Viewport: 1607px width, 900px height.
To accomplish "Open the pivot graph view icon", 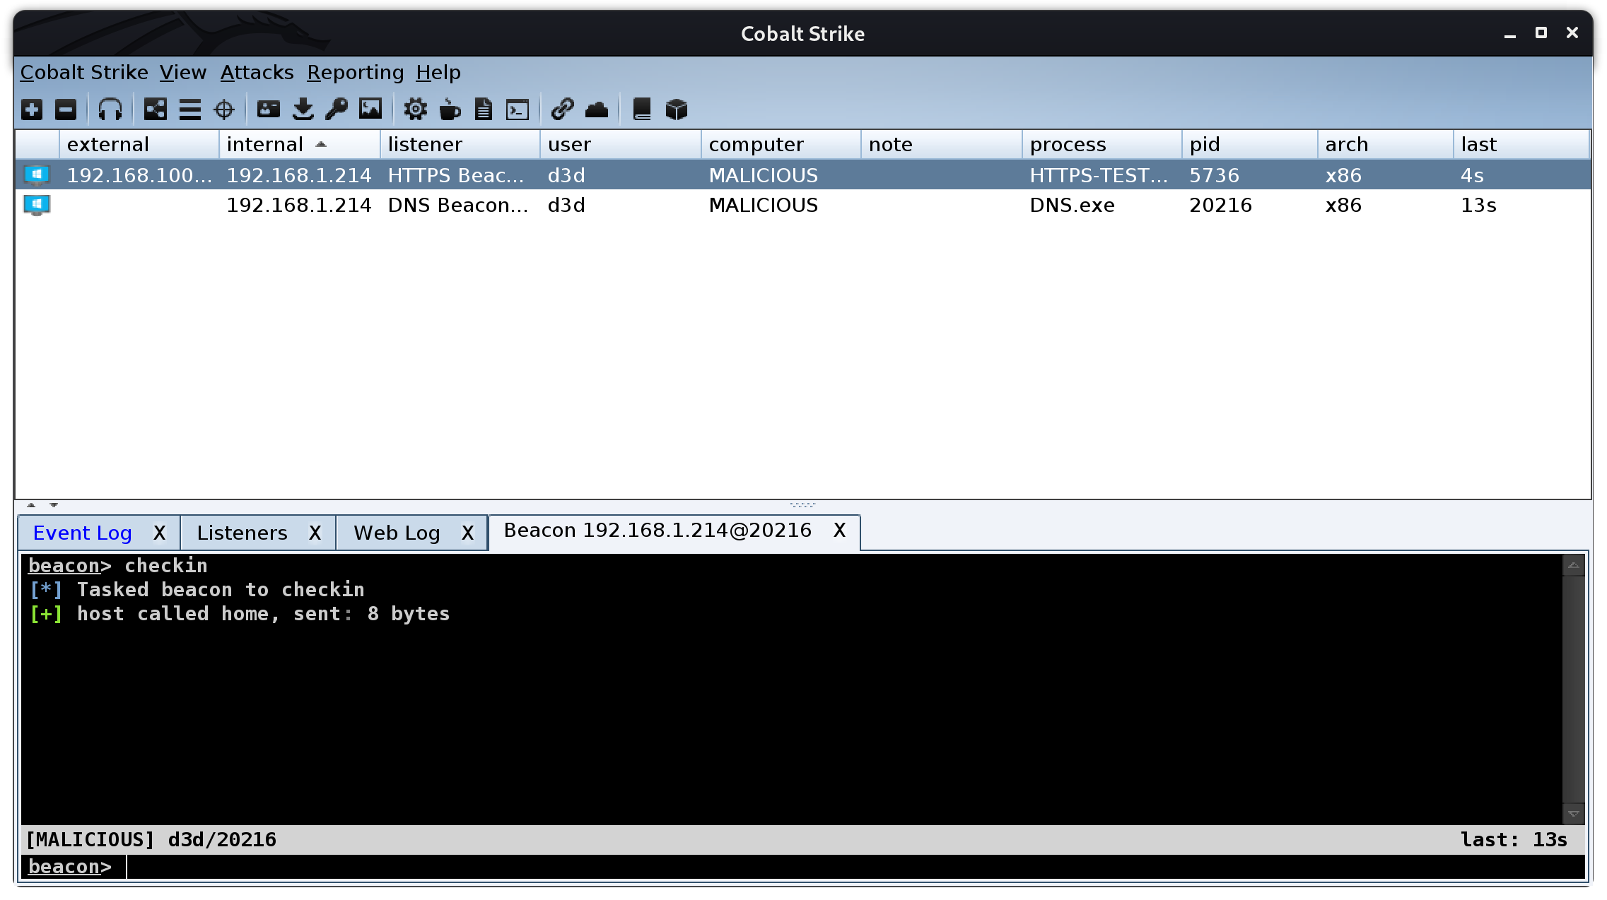I will coord(155,109).
